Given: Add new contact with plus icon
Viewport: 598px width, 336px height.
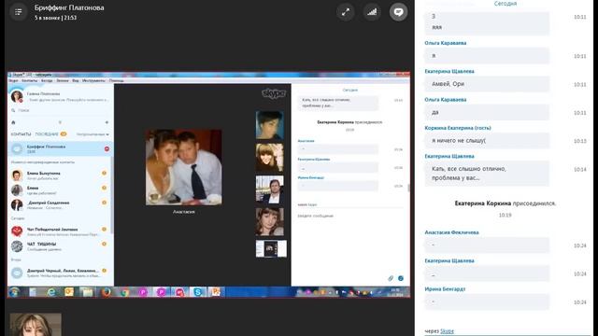Looking at the screenshot, I should click(x=107, y=122).
